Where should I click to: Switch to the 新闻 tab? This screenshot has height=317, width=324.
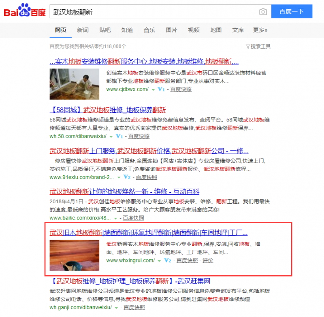[x=83, y=30]
